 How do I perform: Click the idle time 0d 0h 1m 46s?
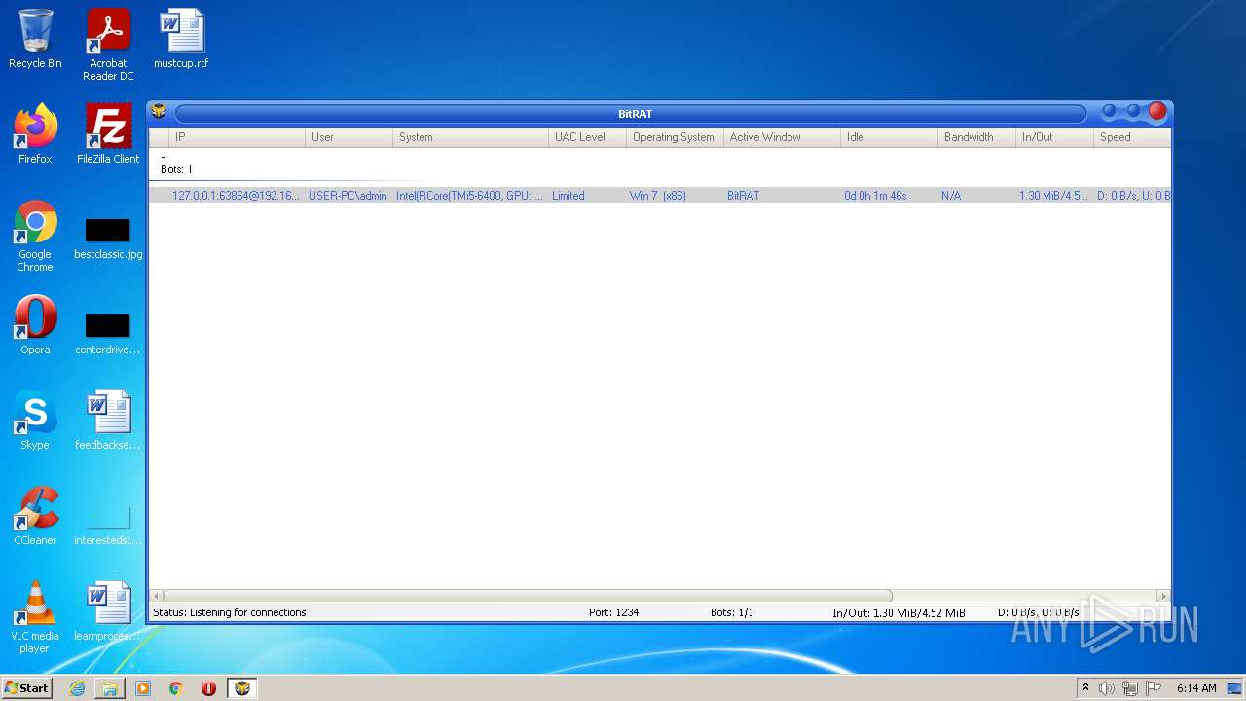coord(875,196)
